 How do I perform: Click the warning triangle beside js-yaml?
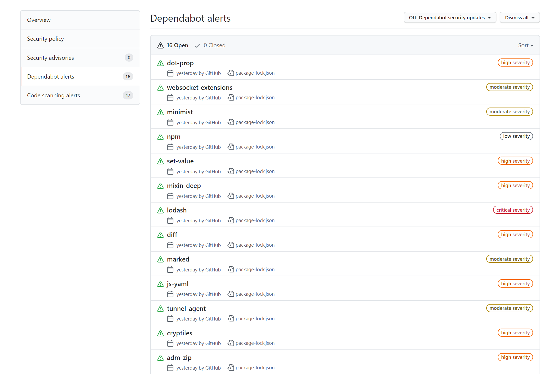pos(160,284)
